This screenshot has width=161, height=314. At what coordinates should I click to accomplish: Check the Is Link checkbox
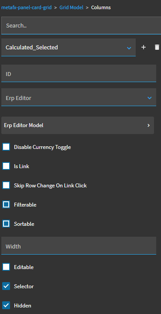[6, 166]
